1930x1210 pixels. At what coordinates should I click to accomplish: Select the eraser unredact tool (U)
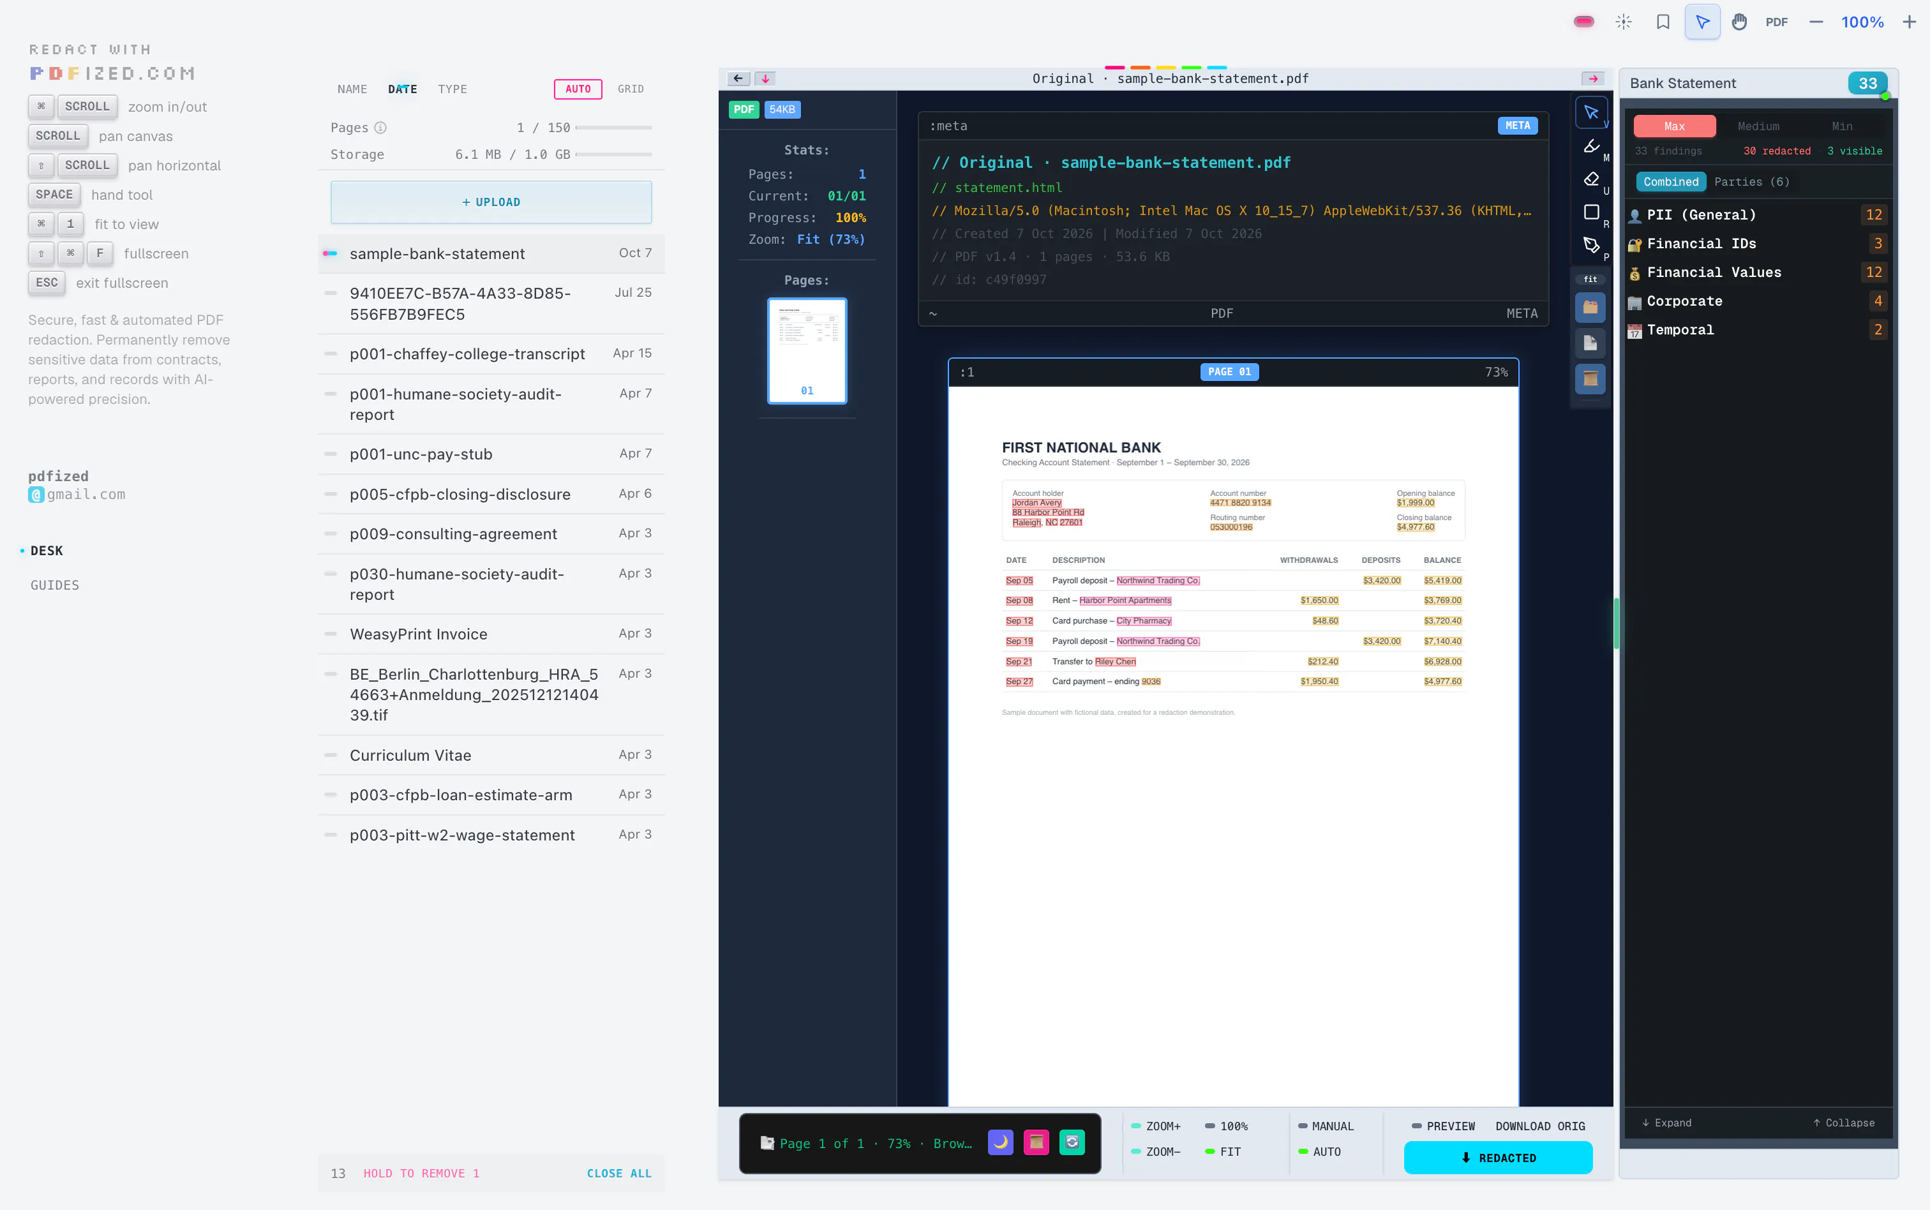[1590, 179]
